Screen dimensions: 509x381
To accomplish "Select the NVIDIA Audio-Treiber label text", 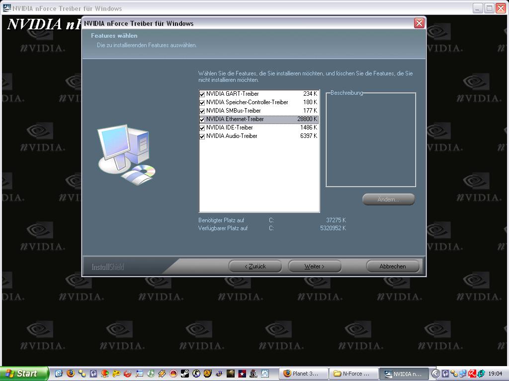I will click(232, 136).
